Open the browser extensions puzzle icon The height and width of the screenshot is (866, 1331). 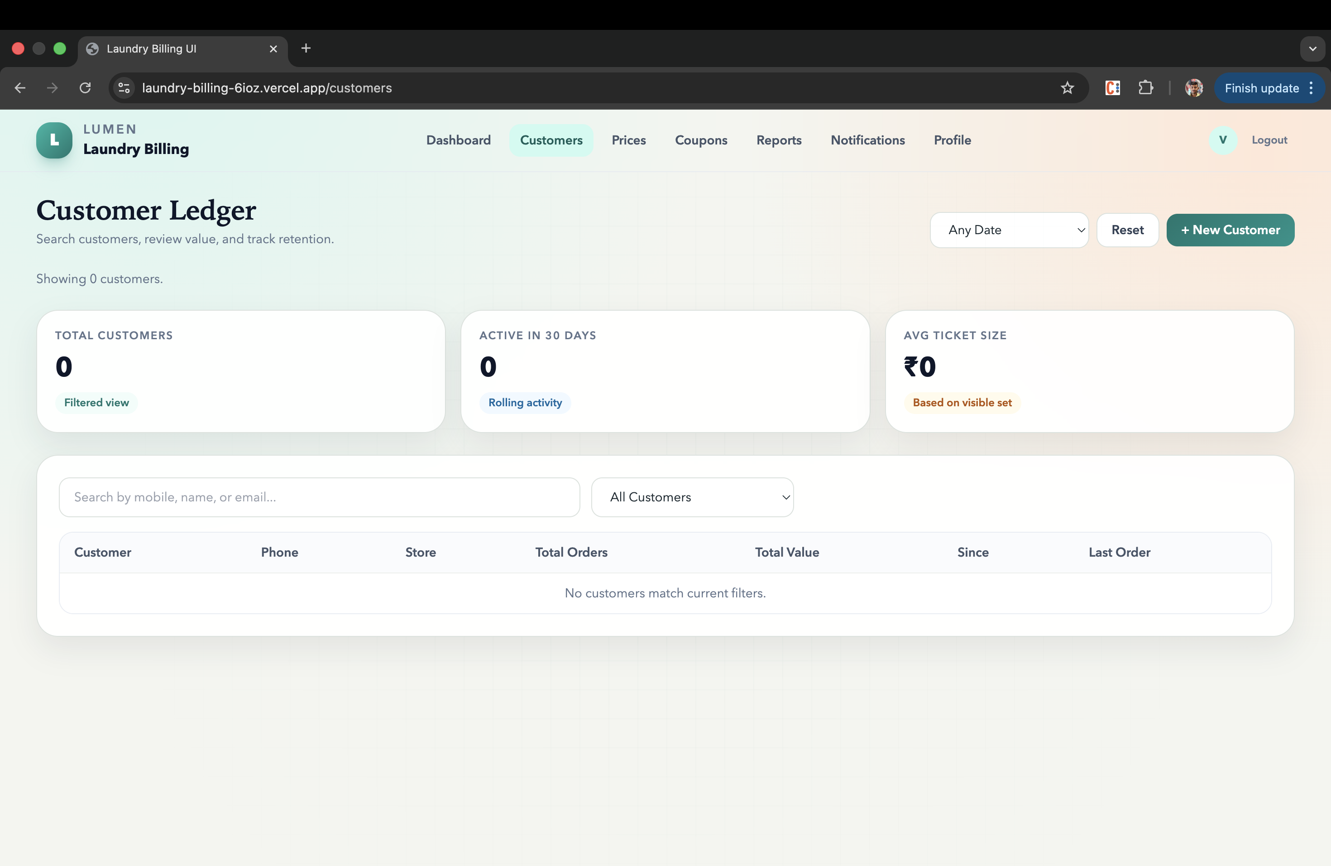1145,88
